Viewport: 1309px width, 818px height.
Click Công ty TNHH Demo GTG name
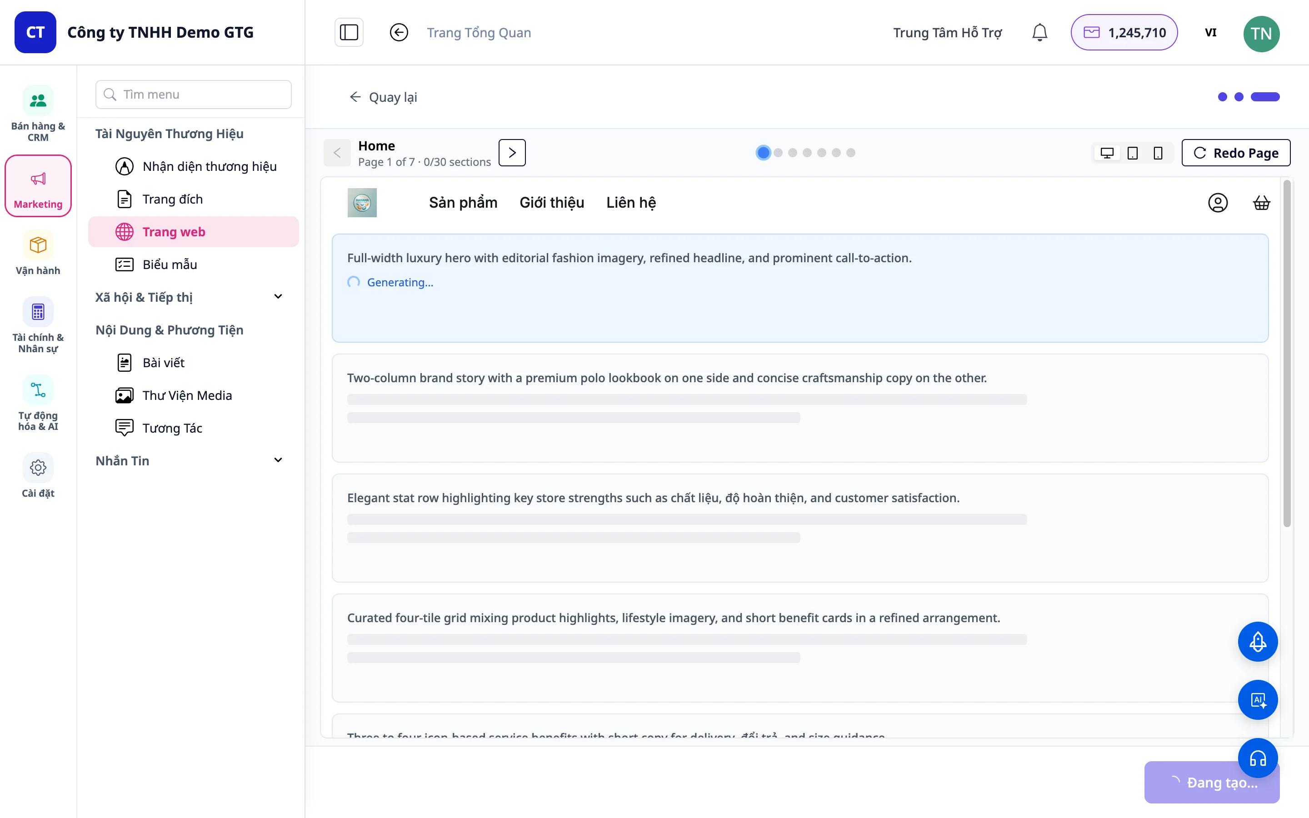pyautogui.click(x=160, y=32)
